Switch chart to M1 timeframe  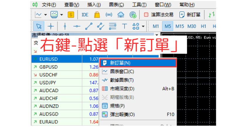click(x=156, y=26)
